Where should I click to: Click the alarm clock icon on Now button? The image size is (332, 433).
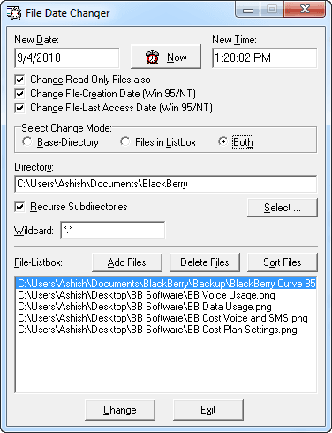[x=152, y=57]
